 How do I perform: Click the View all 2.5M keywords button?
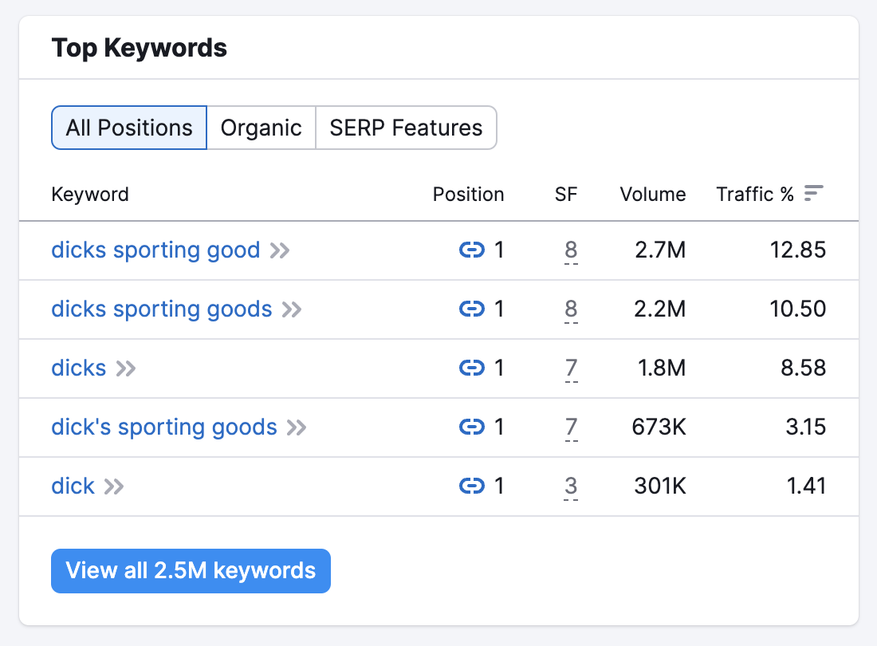point(191,571)
